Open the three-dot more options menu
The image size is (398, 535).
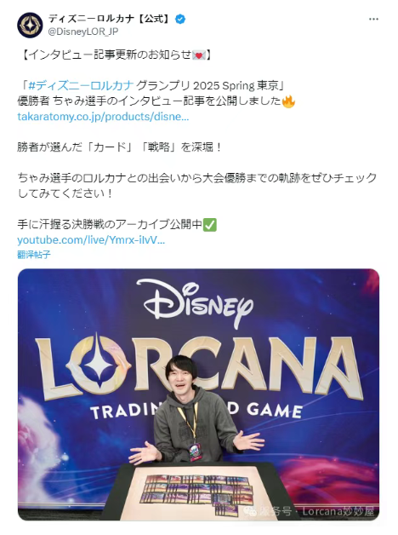coord(373,19)
